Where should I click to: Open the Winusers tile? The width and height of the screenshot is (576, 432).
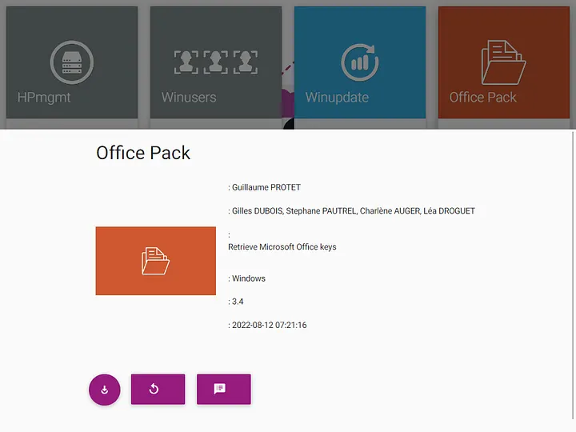tap(216, 62)
